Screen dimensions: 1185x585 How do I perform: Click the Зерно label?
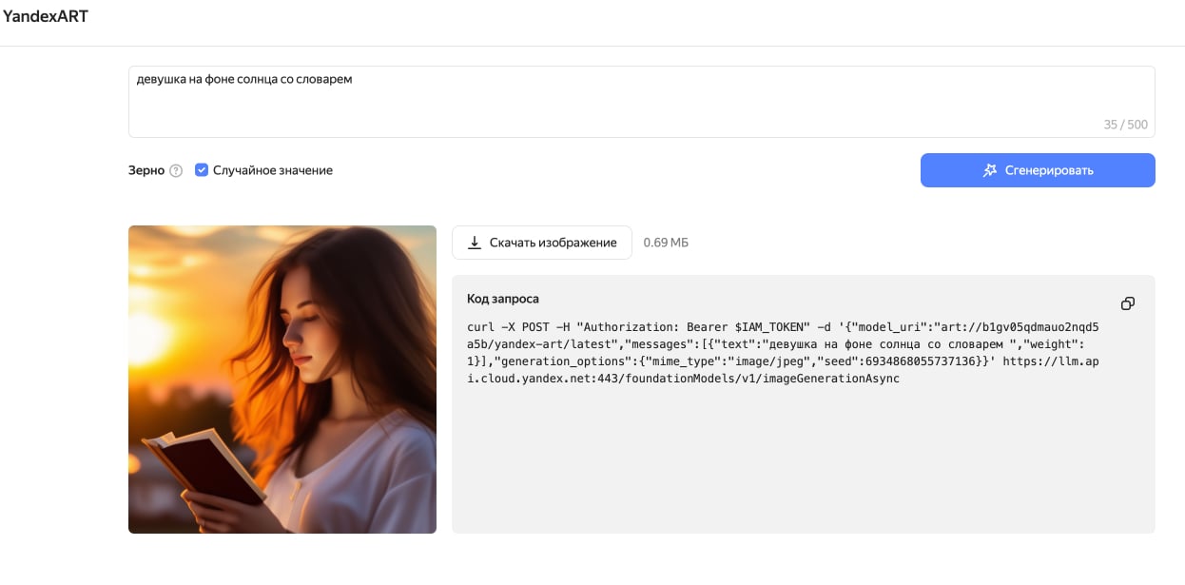(x=146, y=170)
